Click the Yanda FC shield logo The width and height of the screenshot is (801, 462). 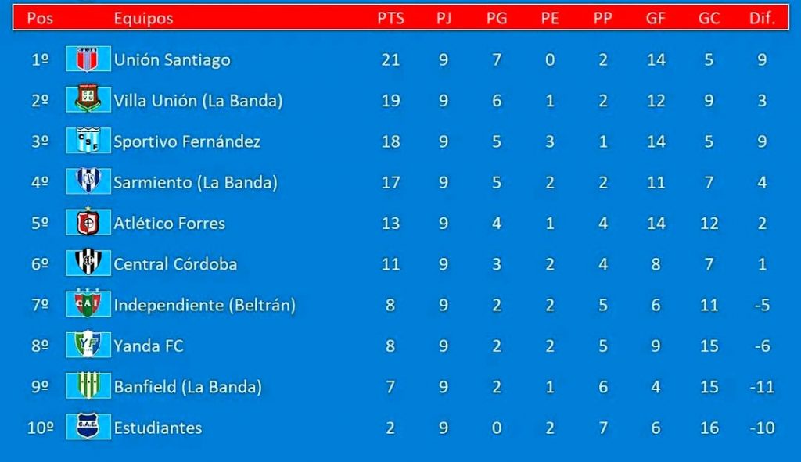88,345
